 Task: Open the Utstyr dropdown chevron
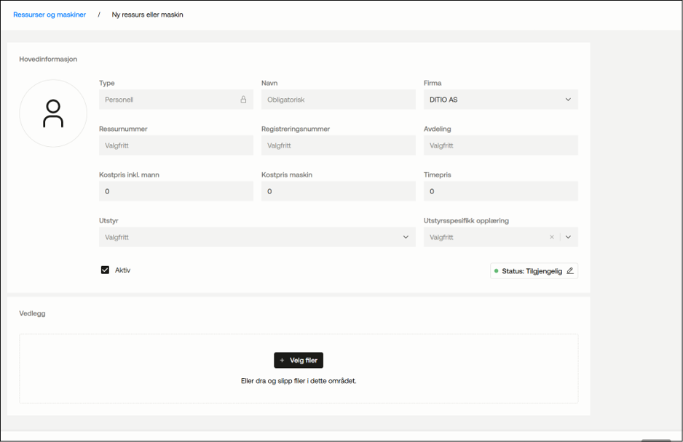point(406,237)
